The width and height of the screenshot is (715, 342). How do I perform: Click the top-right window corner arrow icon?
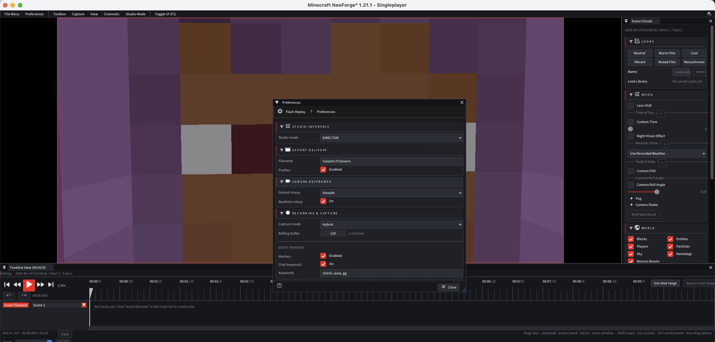click(x=709, y=14)
